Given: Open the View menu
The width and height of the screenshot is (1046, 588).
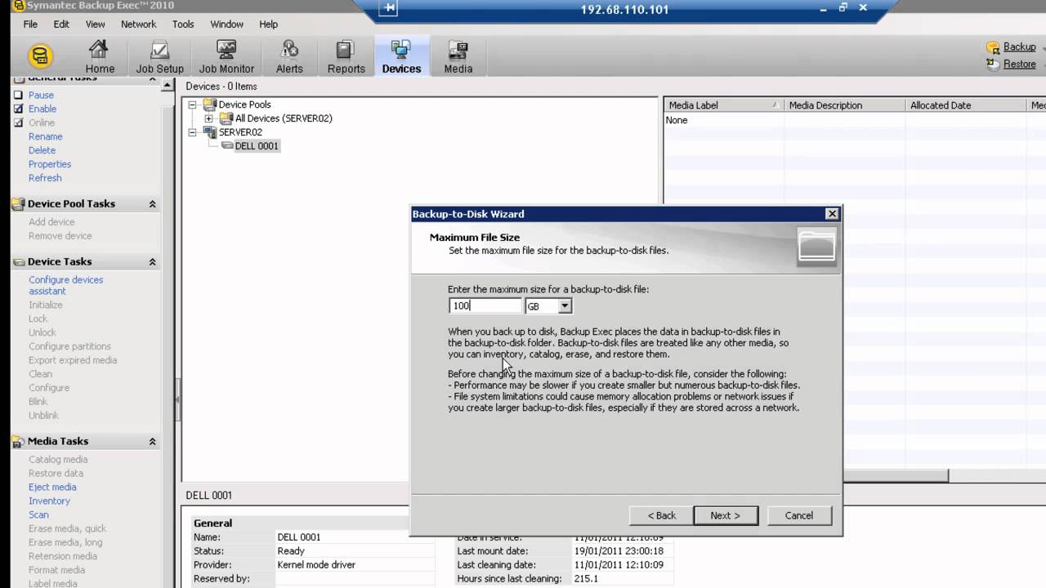Looking at the screenshot, I should coord(96,24).
